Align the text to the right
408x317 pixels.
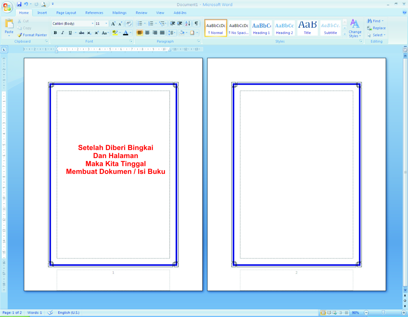[155, 33]
